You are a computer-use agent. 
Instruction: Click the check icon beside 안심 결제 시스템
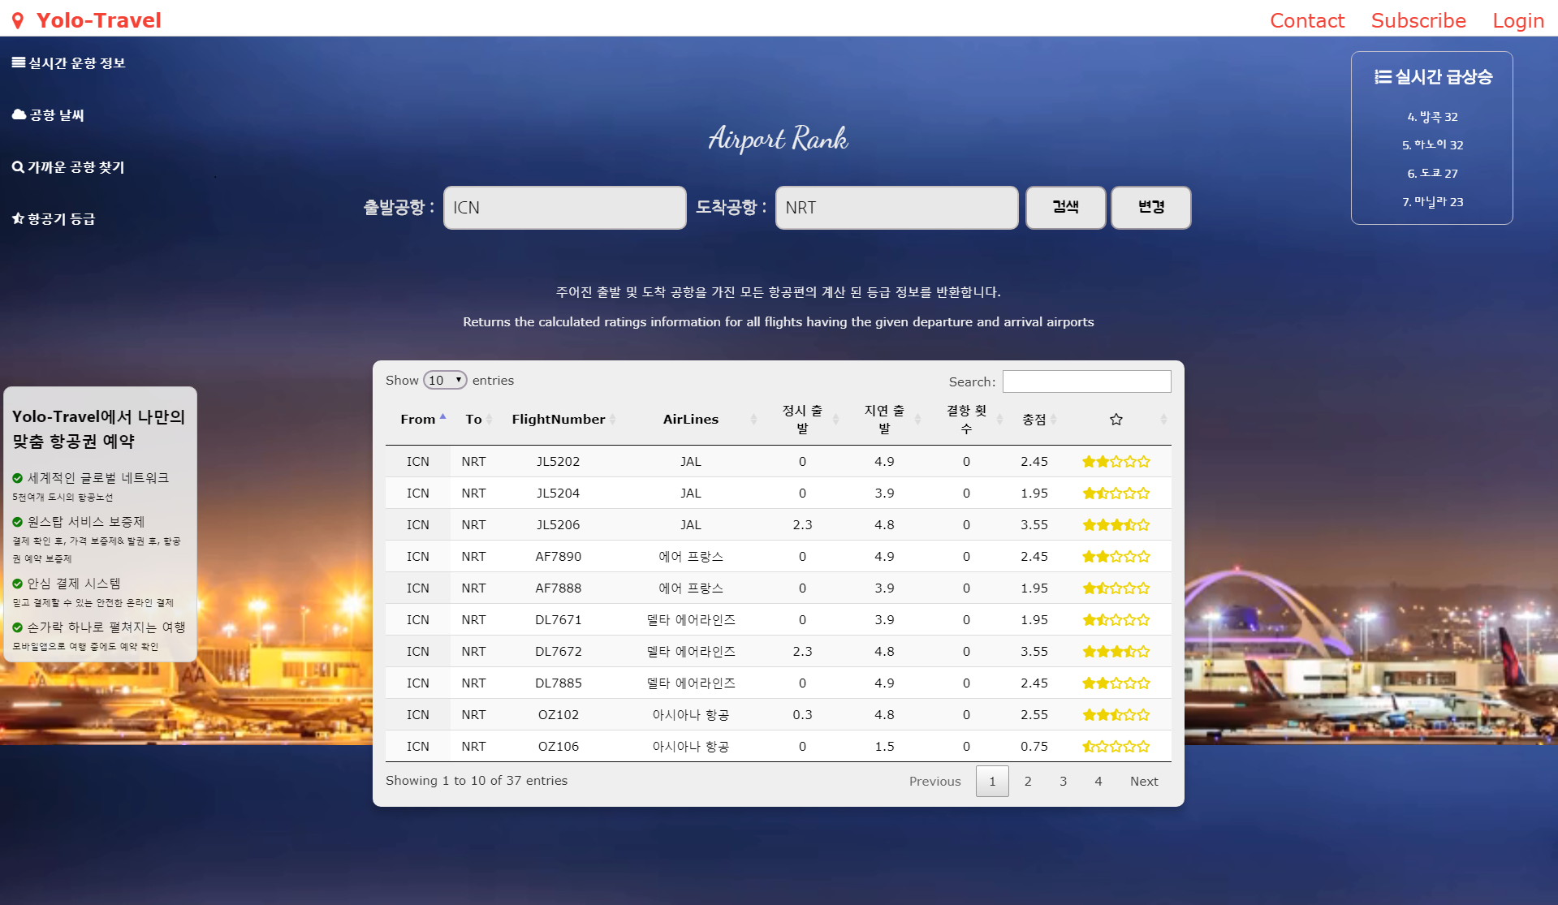(18, 584)
